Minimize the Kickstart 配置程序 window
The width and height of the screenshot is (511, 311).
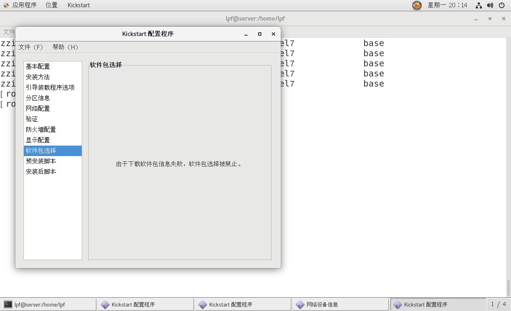(246, 34)
